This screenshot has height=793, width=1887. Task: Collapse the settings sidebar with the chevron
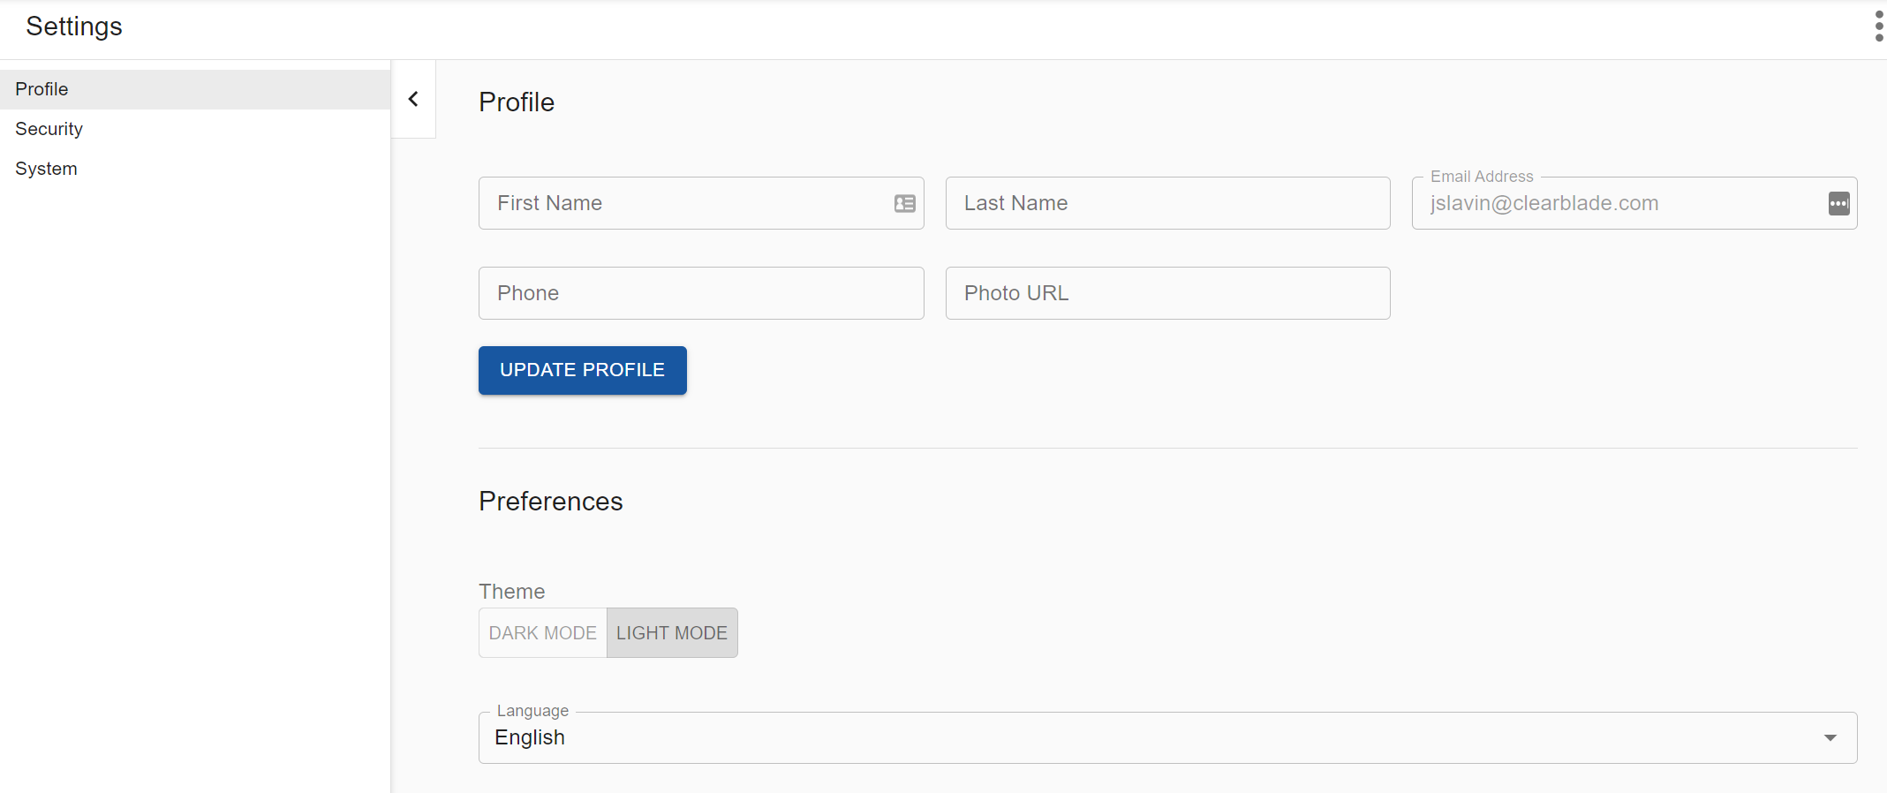[x=413, y=99]
